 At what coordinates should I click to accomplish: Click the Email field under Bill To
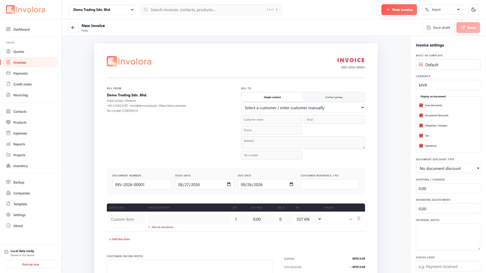334,120
